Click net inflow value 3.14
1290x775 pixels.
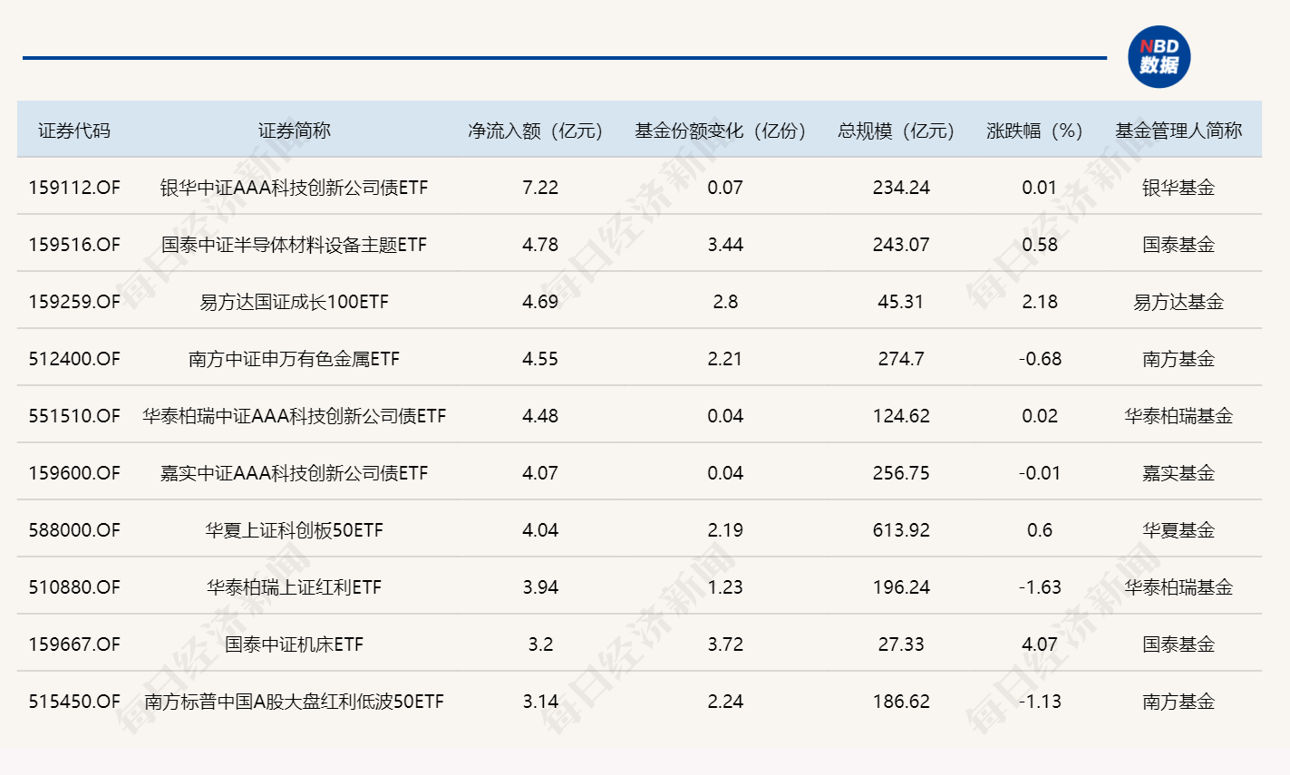click(540, 702)
